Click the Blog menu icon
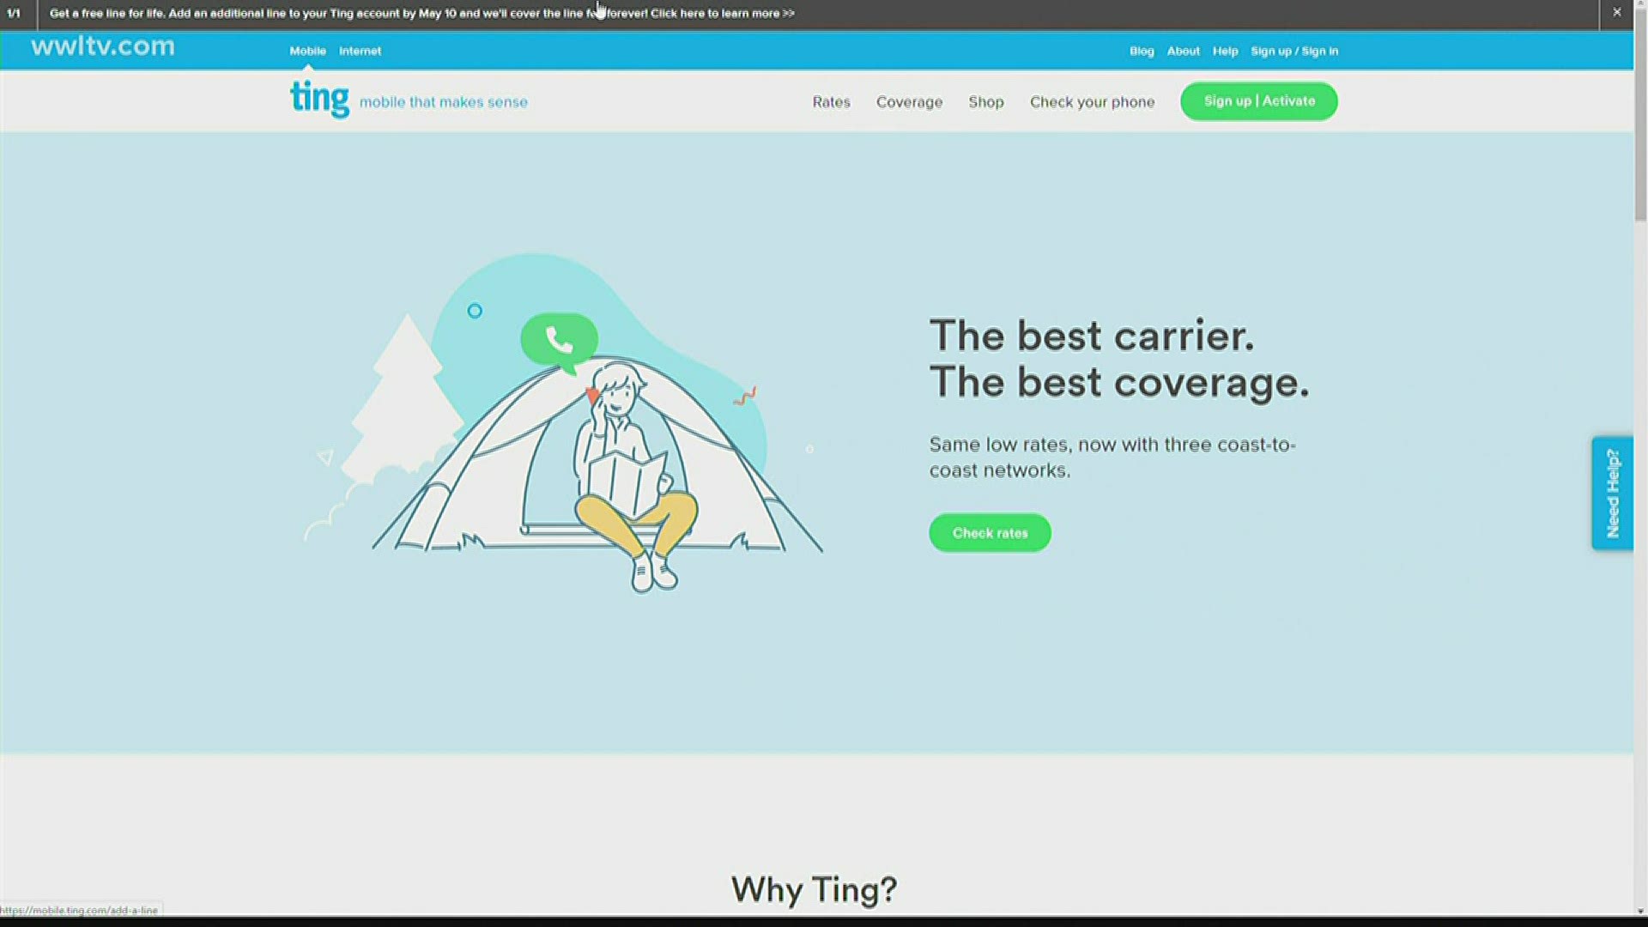 (x=1141, y=50)
